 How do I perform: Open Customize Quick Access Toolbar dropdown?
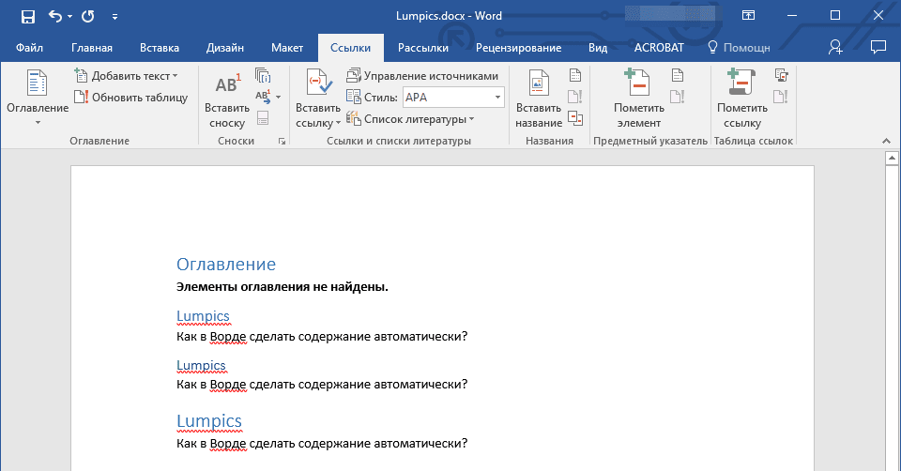[115, 17]
